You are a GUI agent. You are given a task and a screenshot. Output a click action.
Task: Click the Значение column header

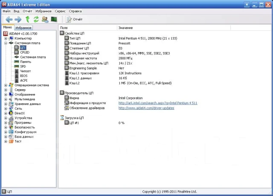pyautogui.click(x=174, y=28)
